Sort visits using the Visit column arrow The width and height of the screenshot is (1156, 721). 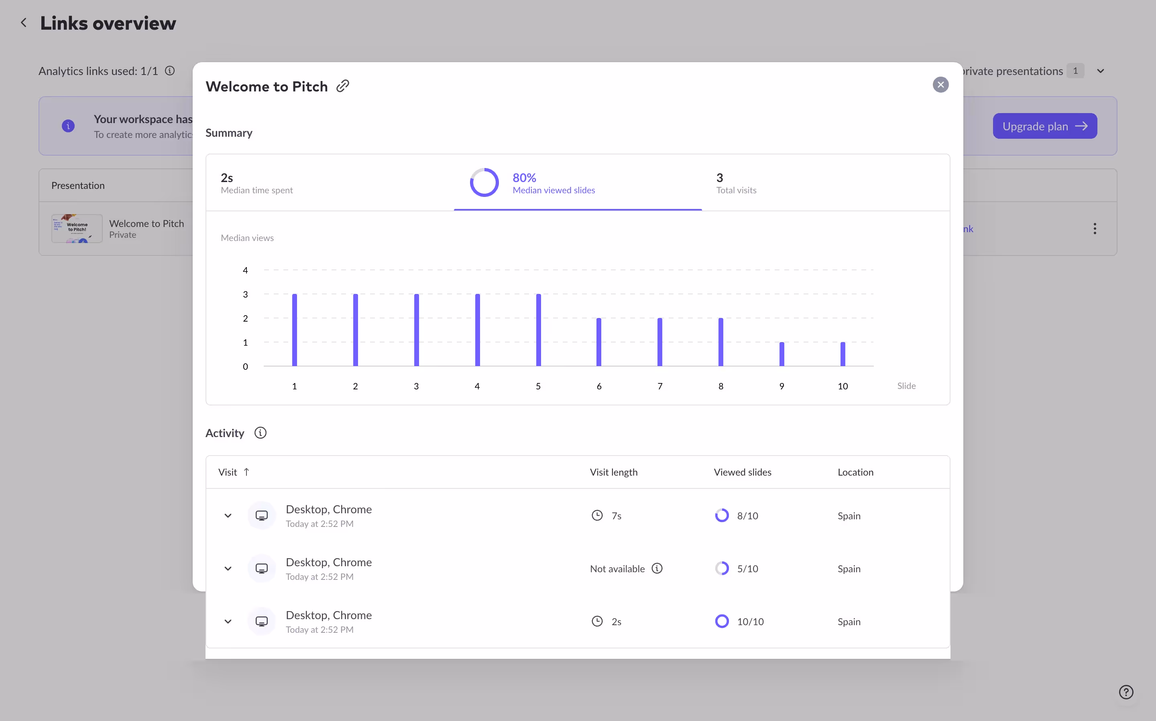(246, 472)
